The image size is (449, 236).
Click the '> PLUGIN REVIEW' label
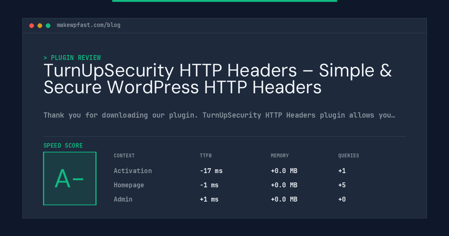(x=72, y=58)
